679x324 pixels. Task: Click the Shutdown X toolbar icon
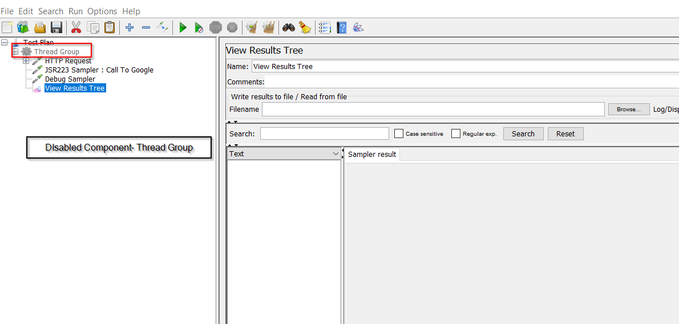point(233,28)
